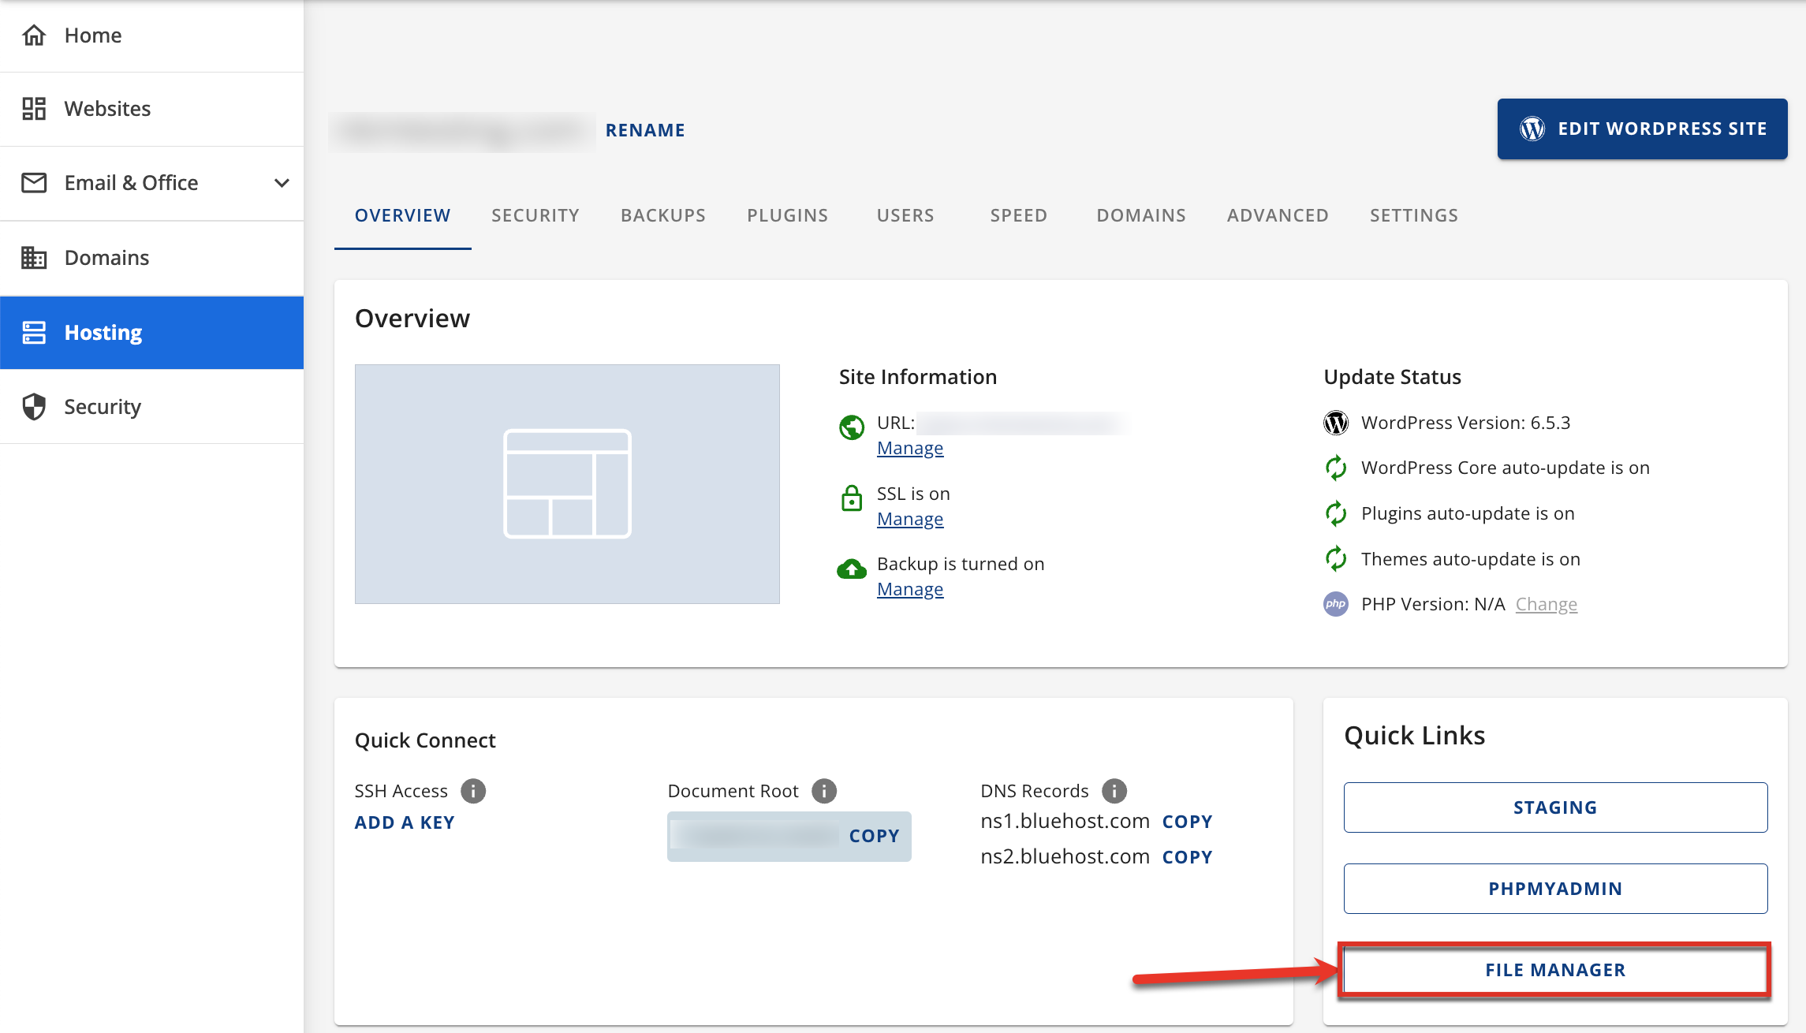Click the Hosting sidebar icon

click(33, 332)
